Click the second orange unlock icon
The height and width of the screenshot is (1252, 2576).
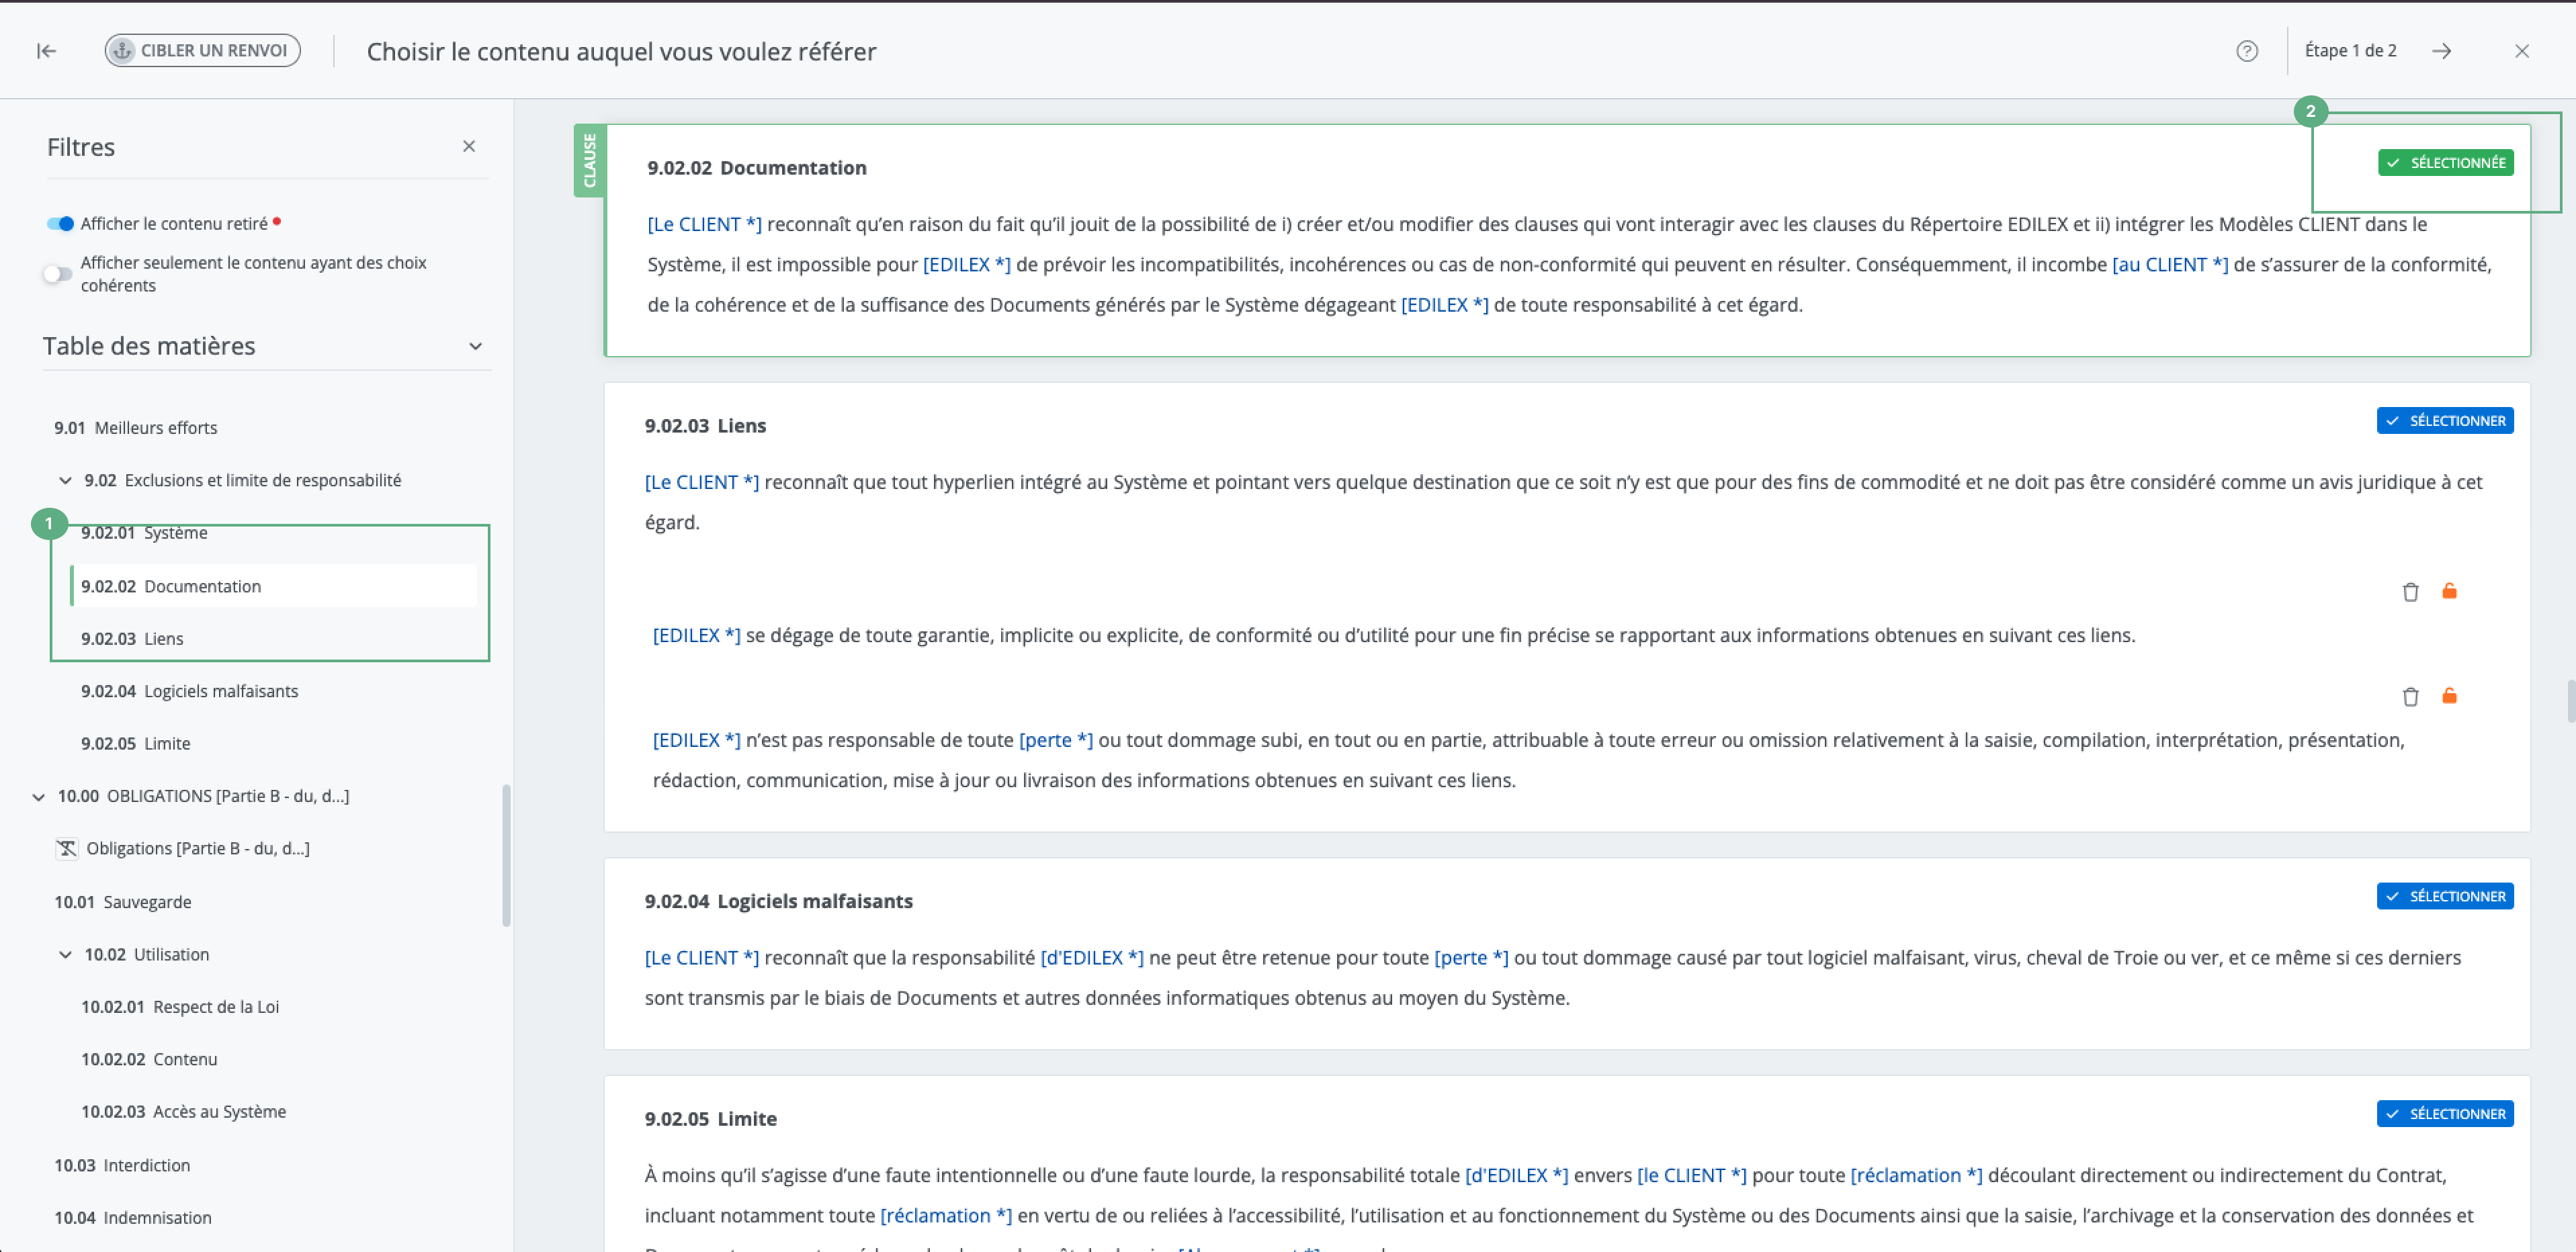point(2449,696)
